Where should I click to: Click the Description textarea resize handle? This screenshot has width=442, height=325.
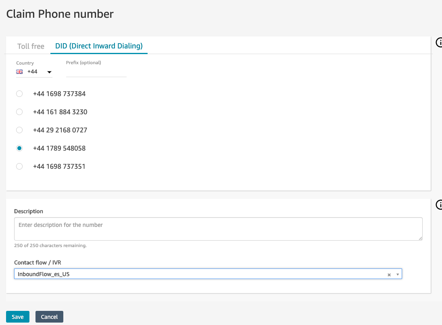pos(420,238)
